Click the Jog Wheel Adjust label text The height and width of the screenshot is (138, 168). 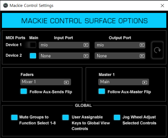[139, 120]
